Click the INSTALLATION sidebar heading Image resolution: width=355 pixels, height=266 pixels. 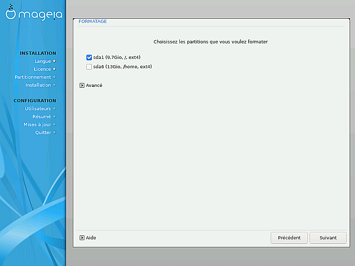pos(38,53)
